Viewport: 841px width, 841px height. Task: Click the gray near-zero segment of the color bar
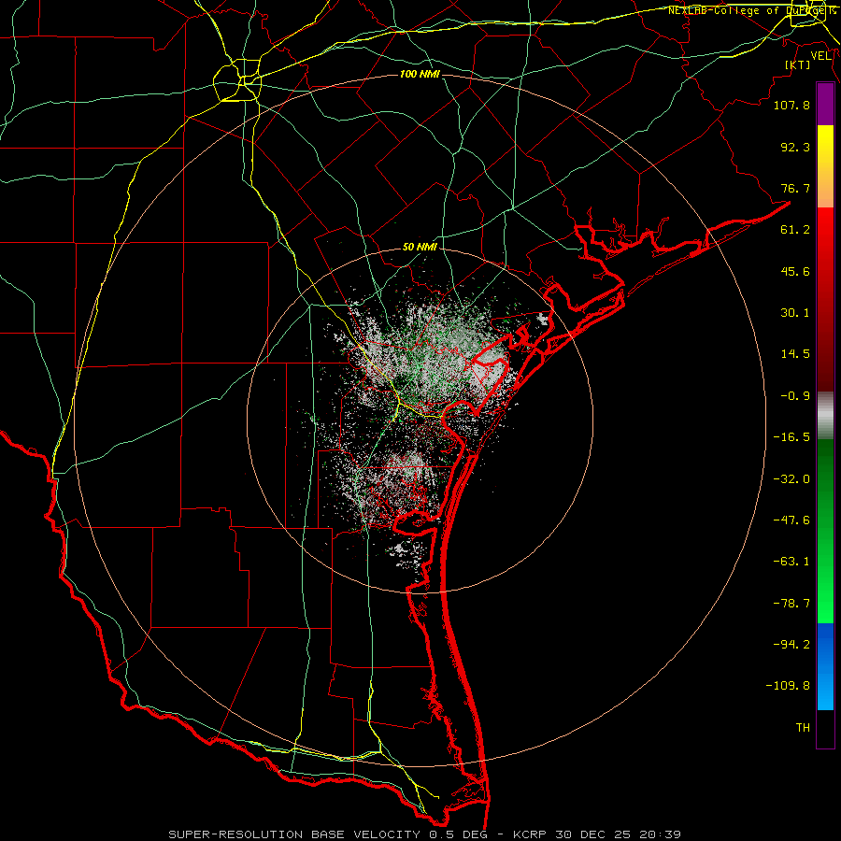point(825,416)
